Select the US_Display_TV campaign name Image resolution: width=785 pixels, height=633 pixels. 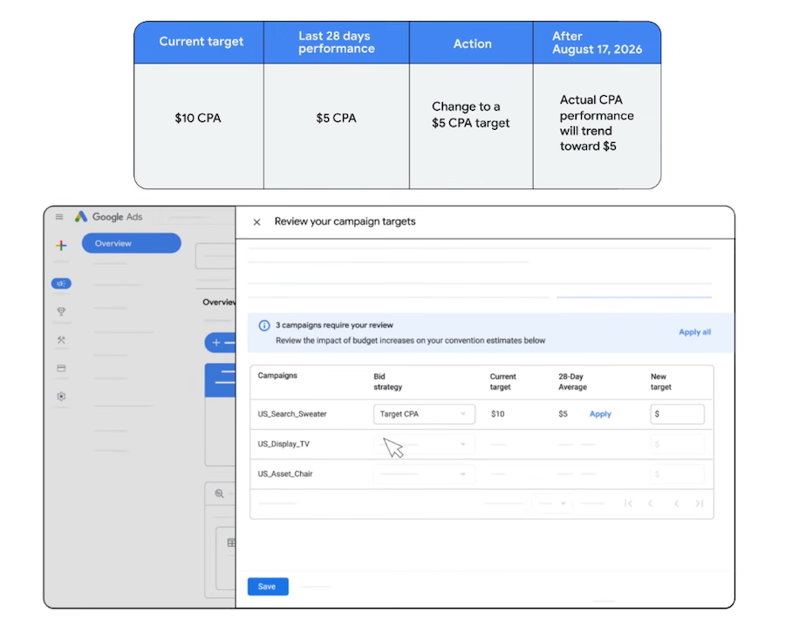[x=283, y=445]
